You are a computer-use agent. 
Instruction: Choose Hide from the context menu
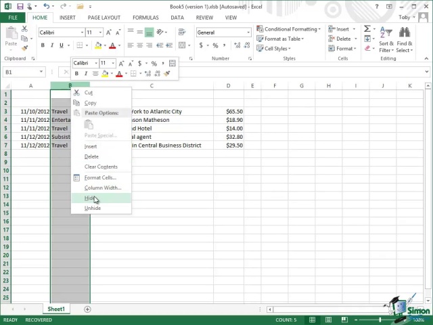coord(90,198)
